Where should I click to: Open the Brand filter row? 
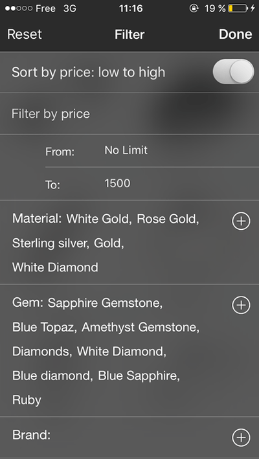(129, 438)
